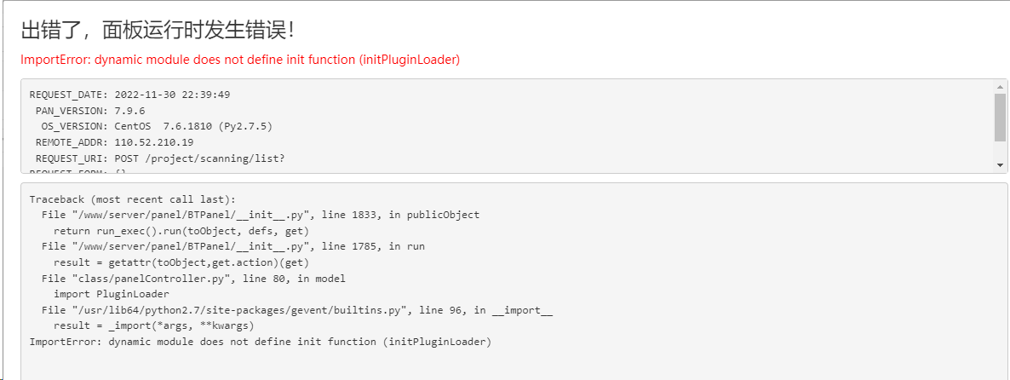Click the REQUEST_DATE line
This screenshot has height=380, width=1010.
click(130, 95)
